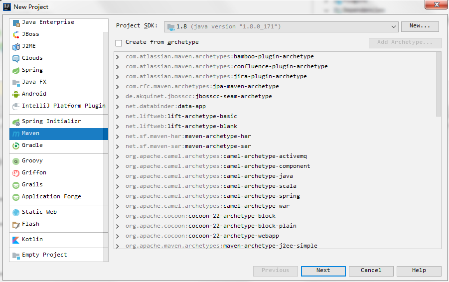Select Gradle project type label

pyautogui.click(x=32, y=145)
